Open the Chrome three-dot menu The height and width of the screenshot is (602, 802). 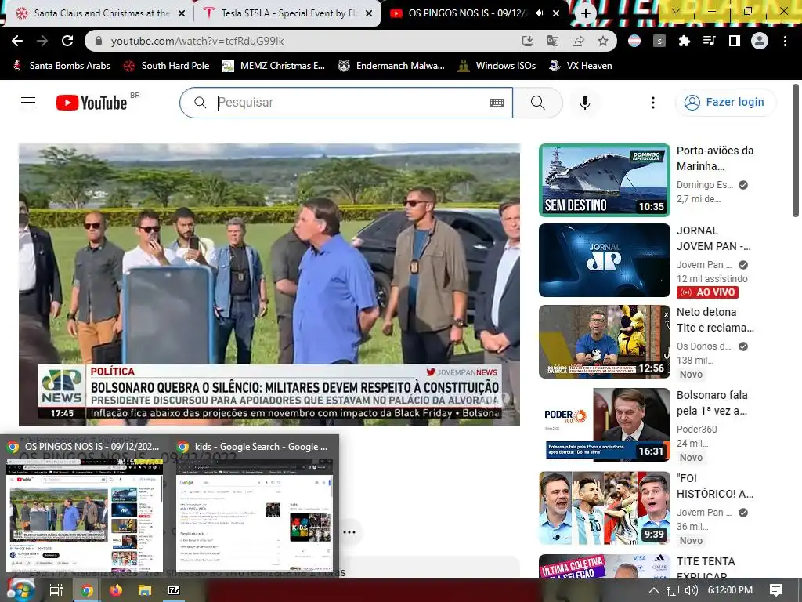[785, 41]
